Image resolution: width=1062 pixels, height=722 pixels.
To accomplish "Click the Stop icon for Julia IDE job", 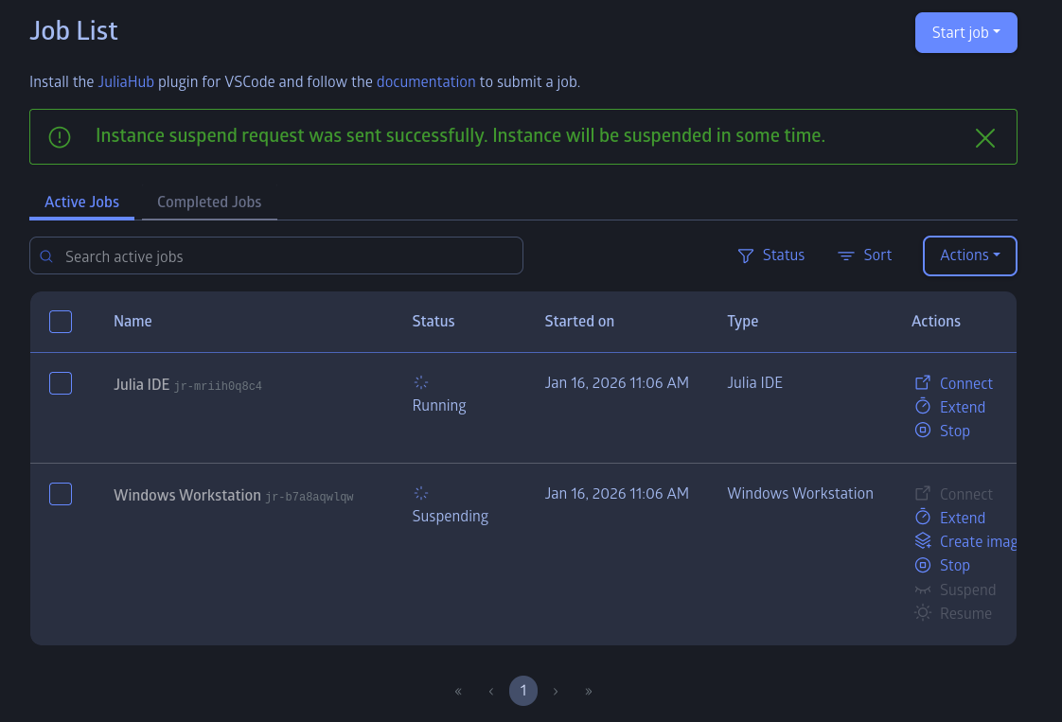I will (923, 431).
